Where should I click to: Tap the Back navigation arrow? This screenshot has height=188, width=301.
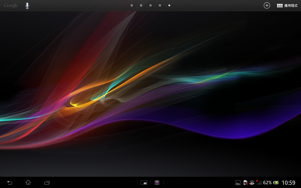[9, 183]
